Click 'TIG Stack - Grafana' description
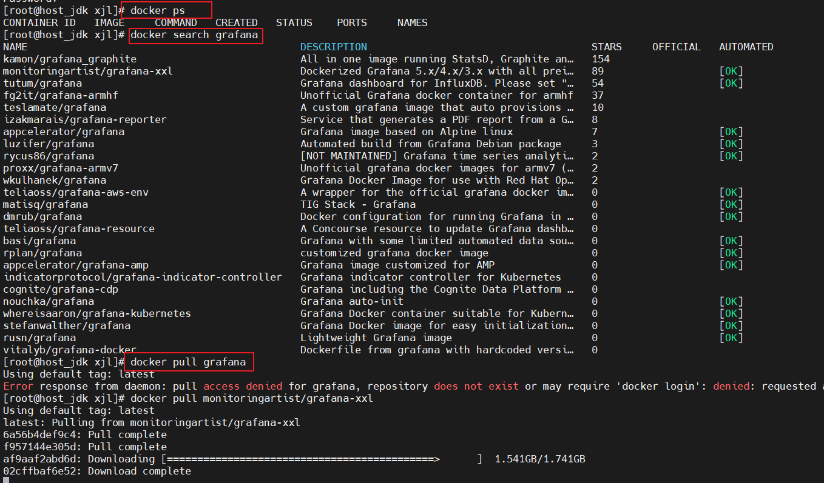This screenshot has height=483, width=824. point(358,204)
